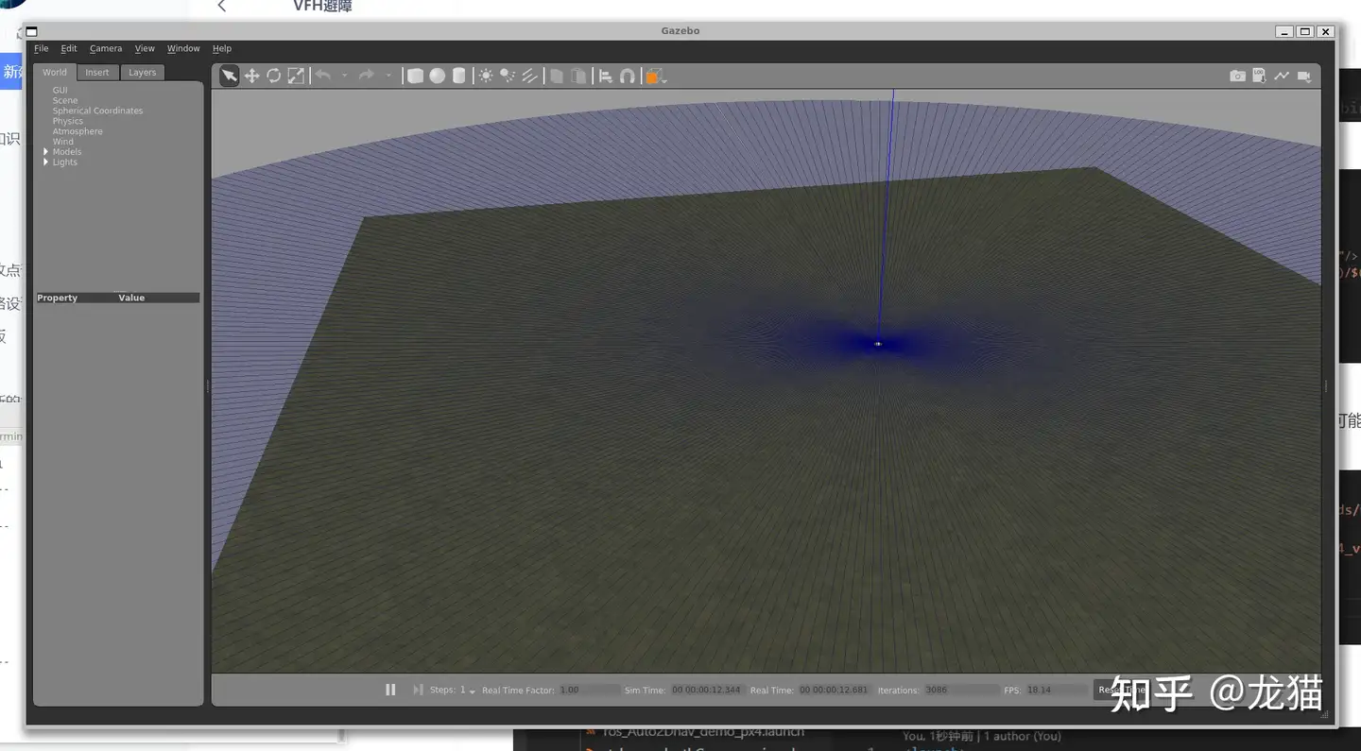The width and height of the screenshot is (1361, 751).
Task: Switch to translation mode tool
Action: tap(251, 76)
